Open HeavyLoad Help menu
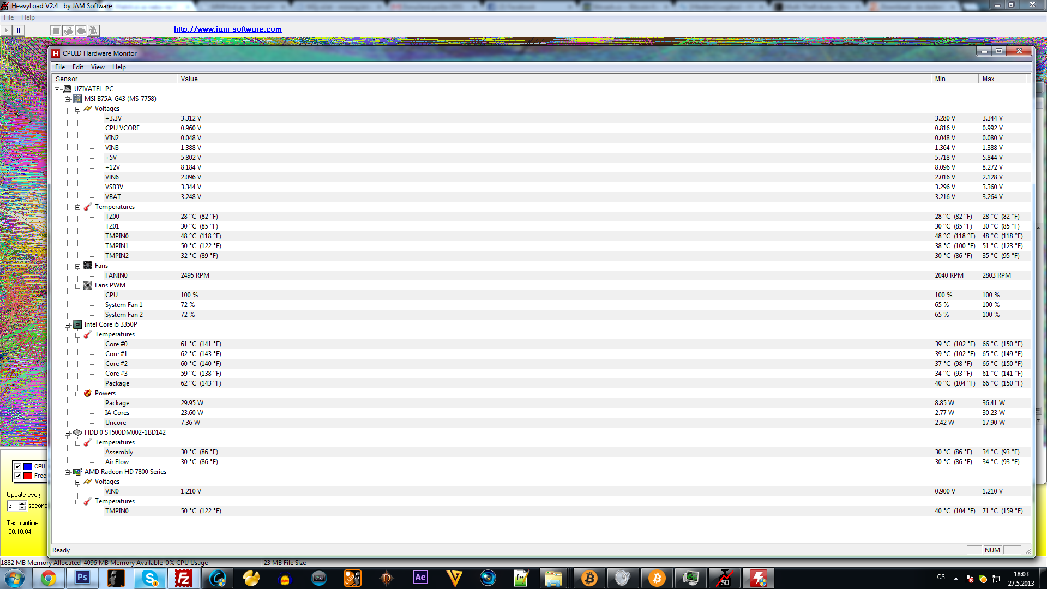This screenshot has height=589, width=1047. coord(28,17)
